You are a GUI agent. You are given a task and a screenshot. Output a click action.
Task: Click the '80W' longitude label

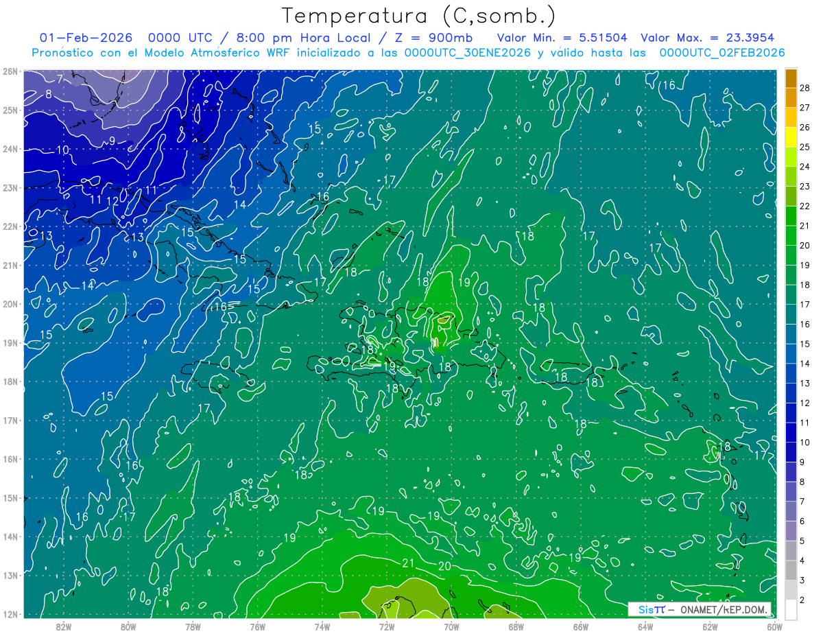coord(128,626)
